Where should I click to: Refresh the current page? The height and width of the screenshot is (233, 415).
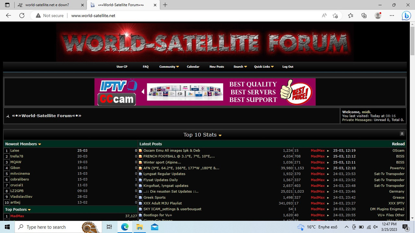(x=22, y=16)
